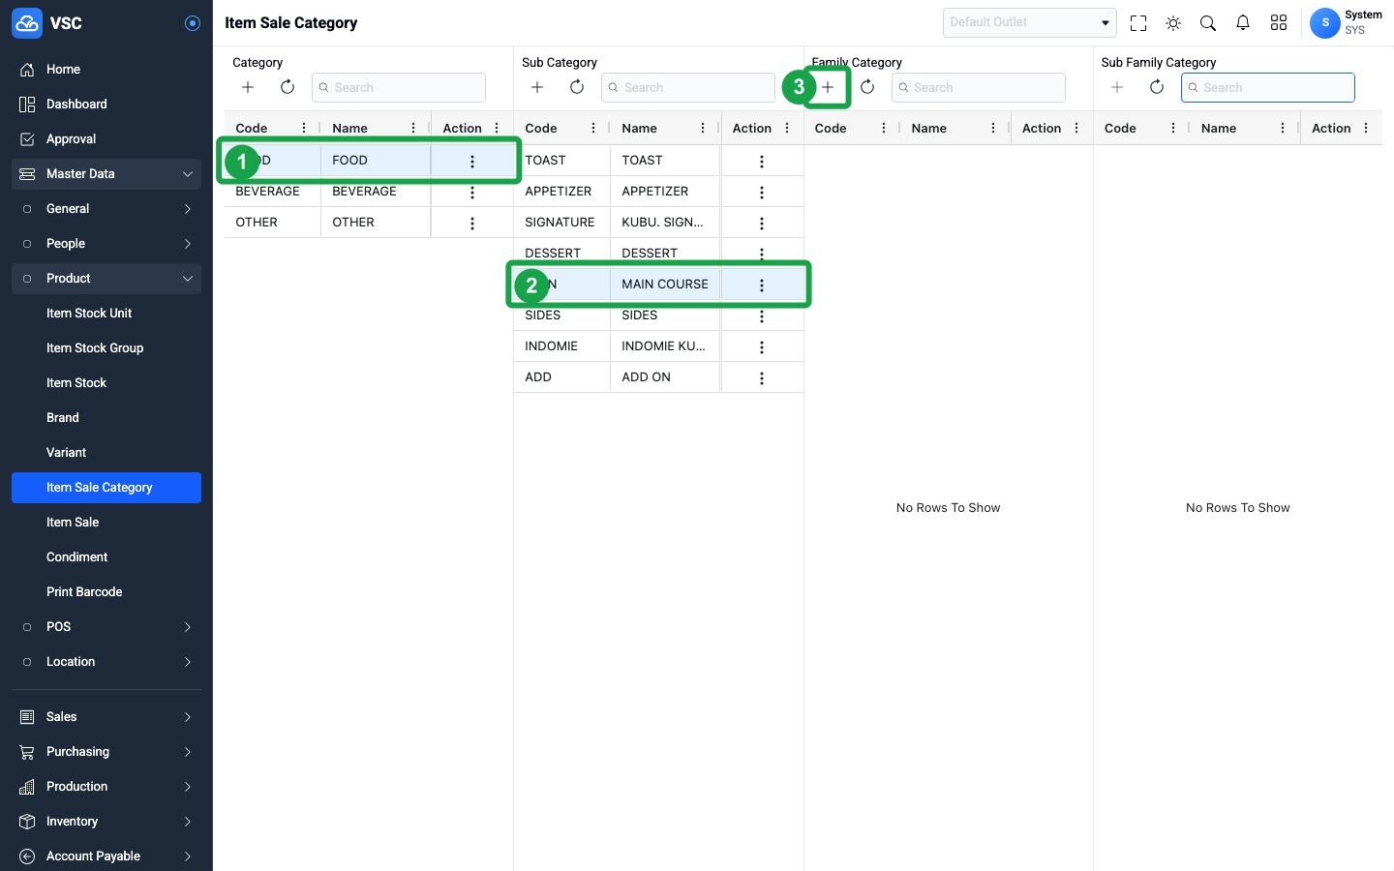Expand the POS submenu
The width and height of the screenshot is (1394, 871).
pos(106,627)
